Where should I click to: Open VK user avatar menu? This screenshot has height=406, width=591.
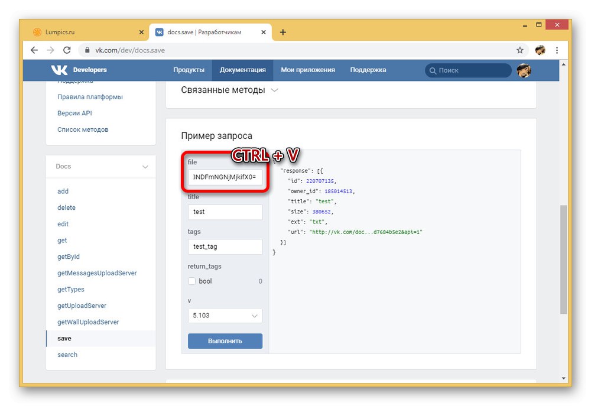tap(524, 70)
